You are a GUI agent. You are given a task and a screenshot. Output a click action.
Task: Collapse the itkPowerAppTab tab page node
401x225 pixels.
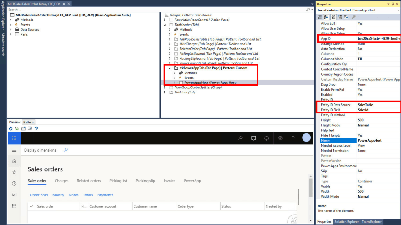[170, 68]
